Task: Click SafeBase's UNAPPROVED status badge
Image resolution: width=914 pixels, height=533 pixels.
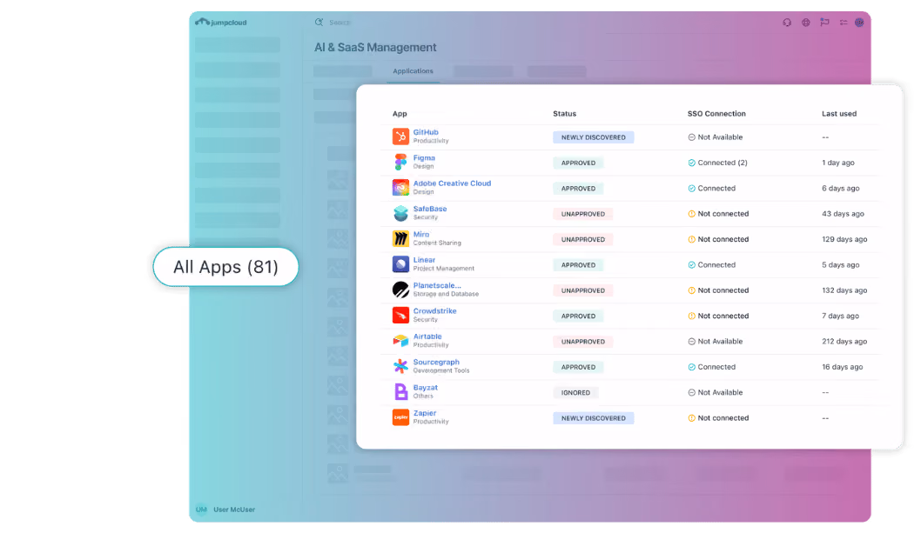Action: (x=582, y=214)
